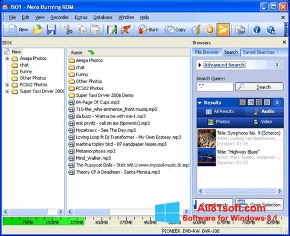Expand Super Taxi Driver 2006 tree node

[7, 91]
